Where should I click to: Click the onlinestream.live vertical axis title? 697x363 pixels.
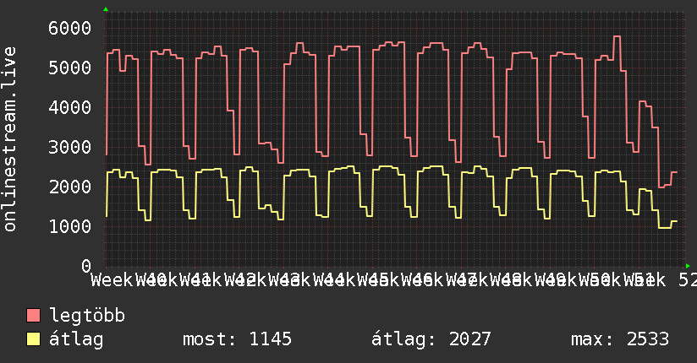tap(9, 139)
